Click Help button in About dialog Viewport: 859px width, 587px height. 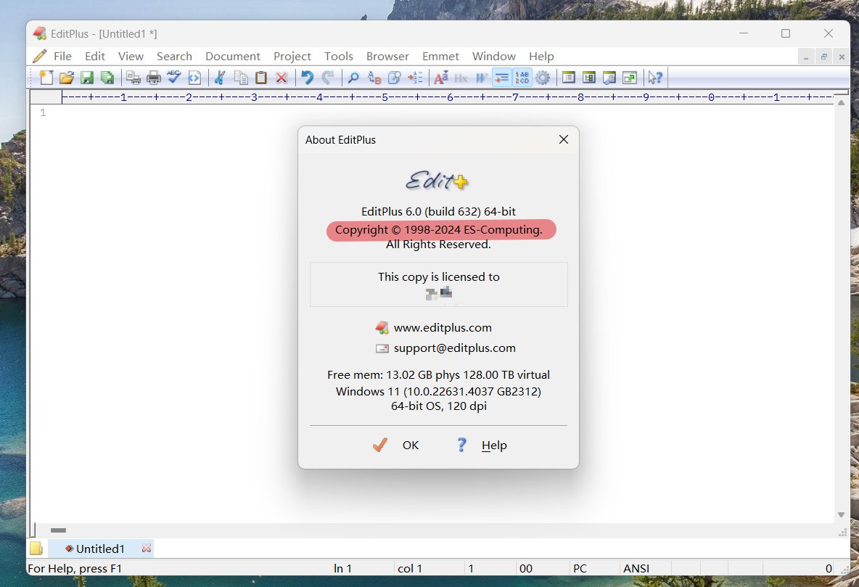click(482, 445)
